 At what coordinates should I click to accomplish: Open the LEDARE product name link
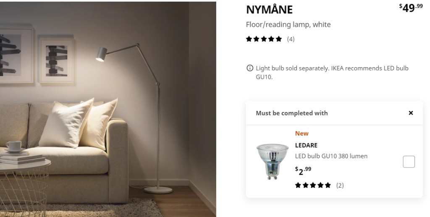click(x=306, y=145)
